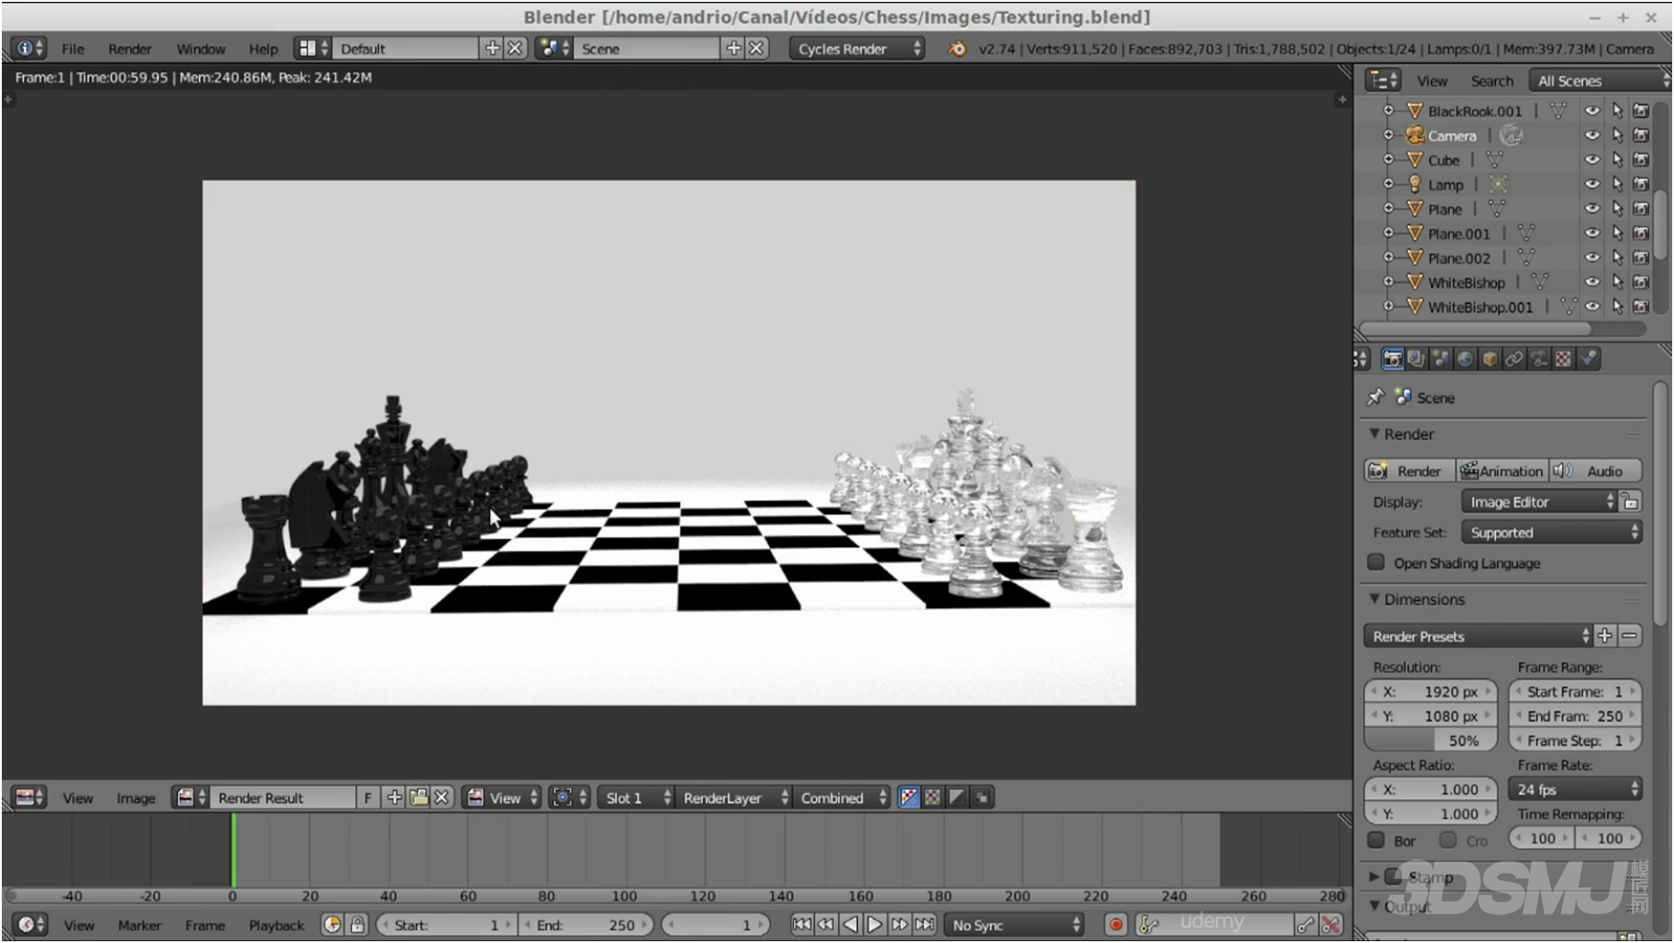
Task: Open the All Scenes outliner filter dropdown
Action: (x=1599, y=80)
